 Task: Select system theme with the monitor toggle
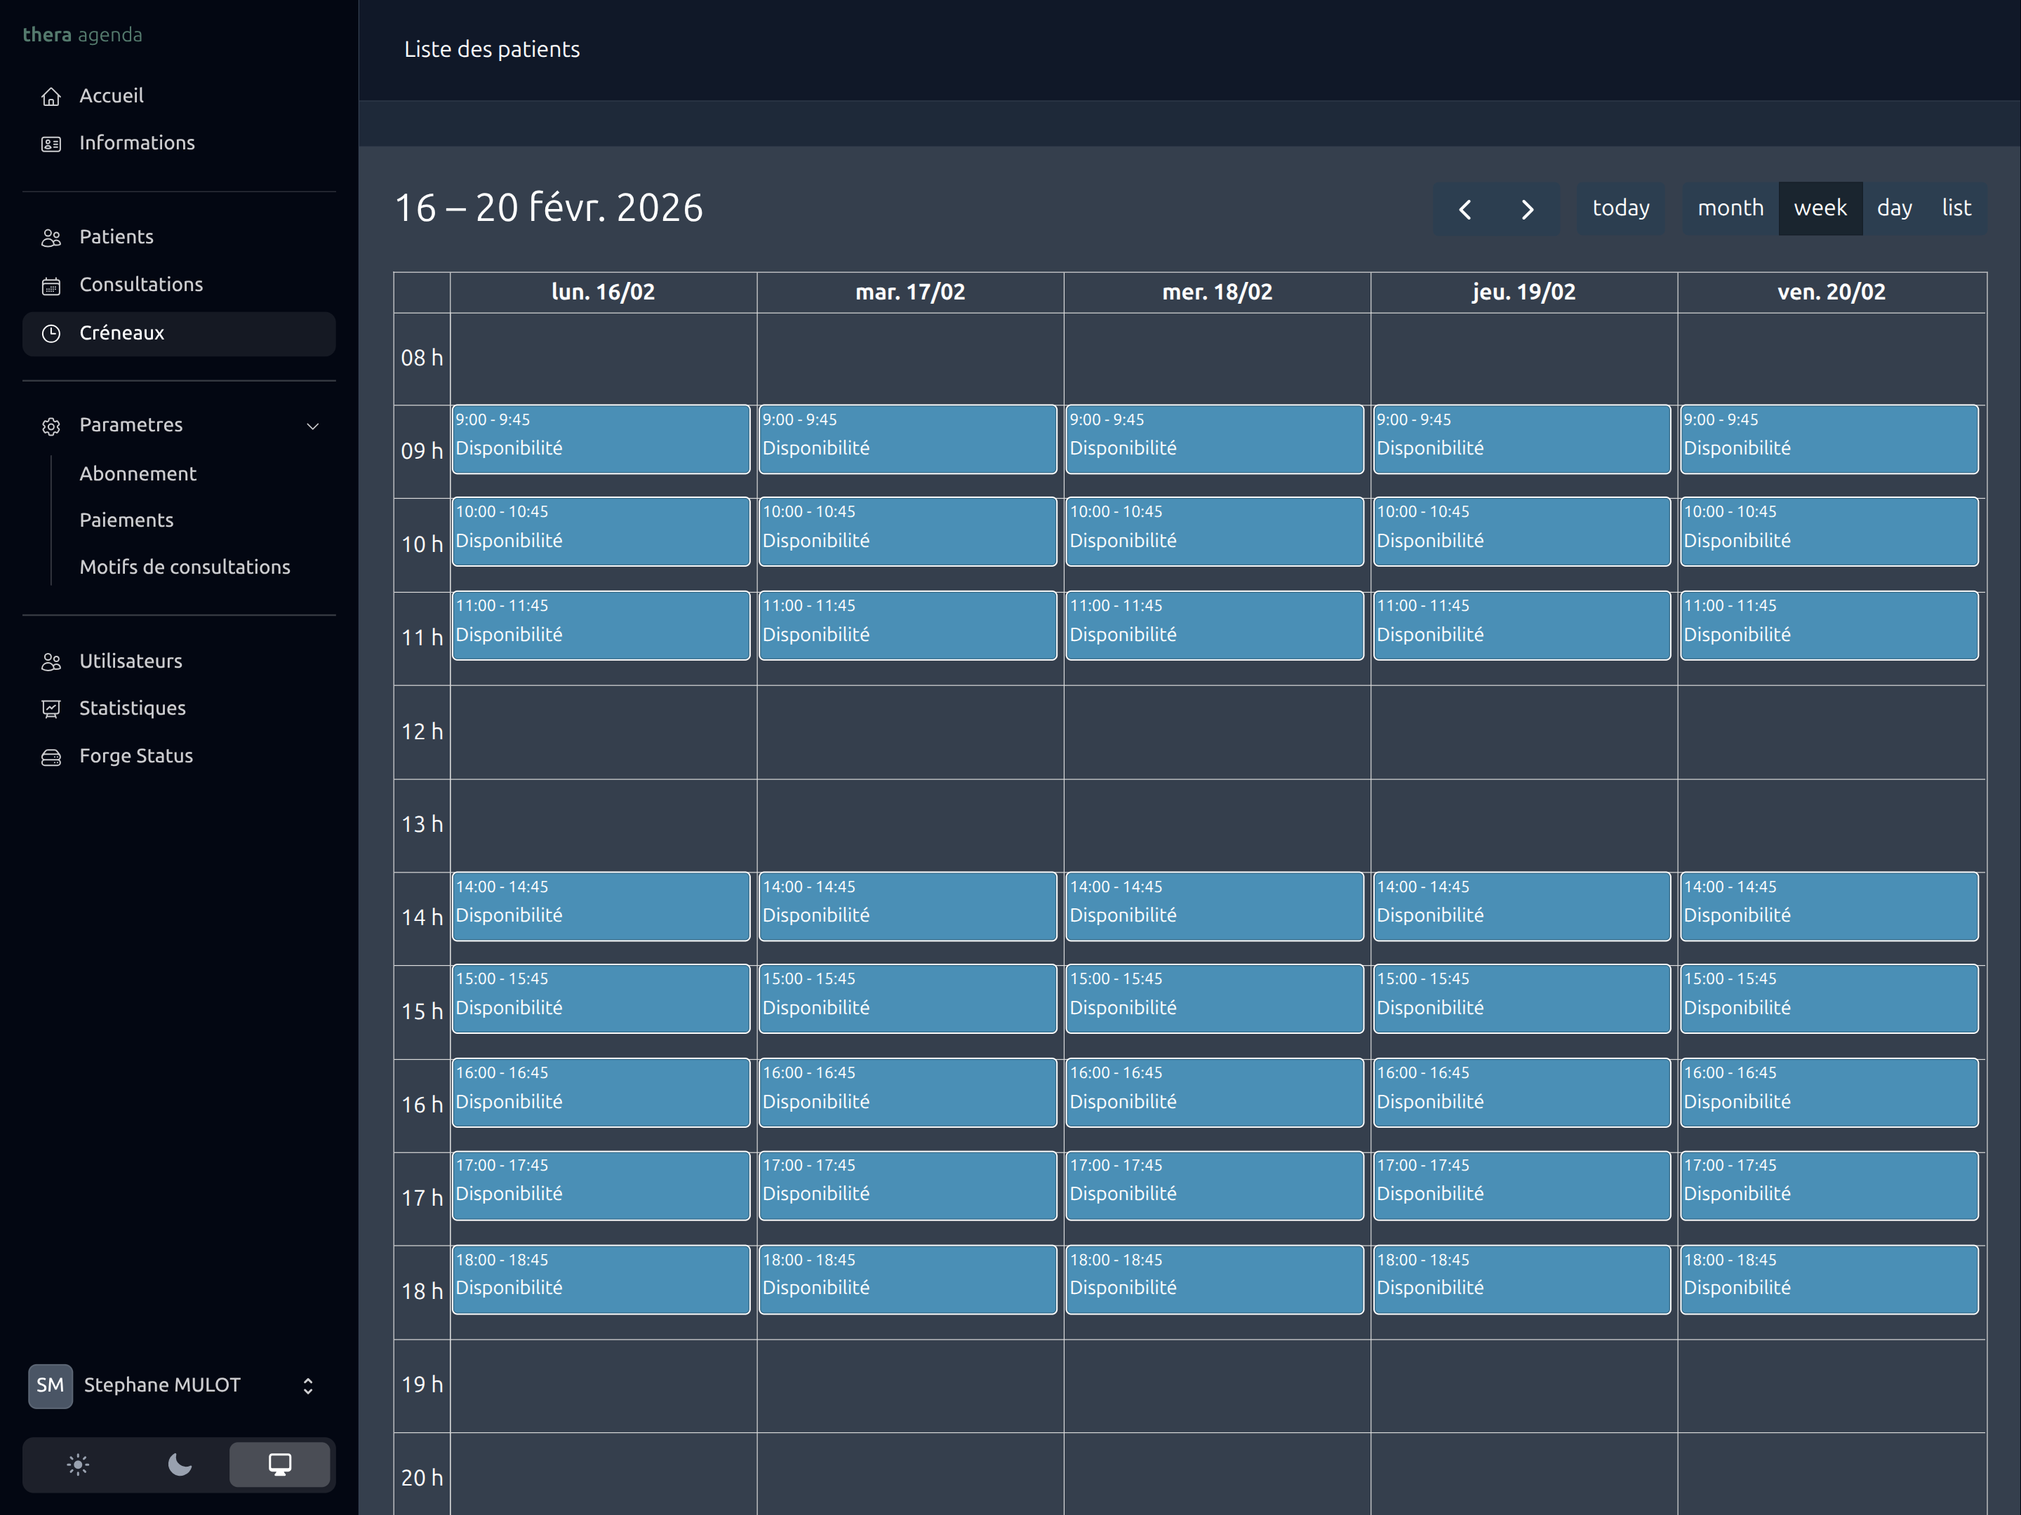[279, 1464]
